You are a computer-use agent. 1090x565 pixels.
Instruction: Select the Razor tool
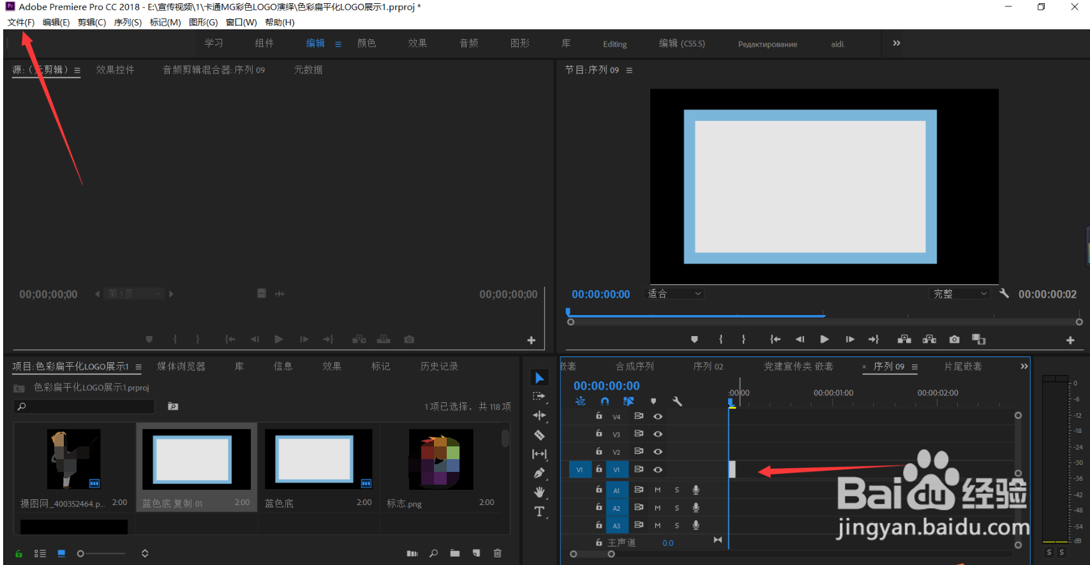[539, 435]
